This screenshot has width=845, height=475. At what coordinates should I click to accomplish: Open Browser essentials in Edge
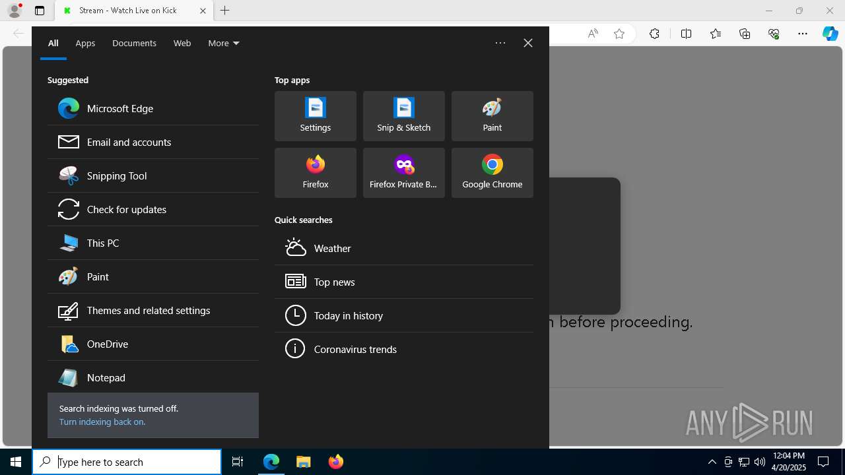(x=774, y=34)
